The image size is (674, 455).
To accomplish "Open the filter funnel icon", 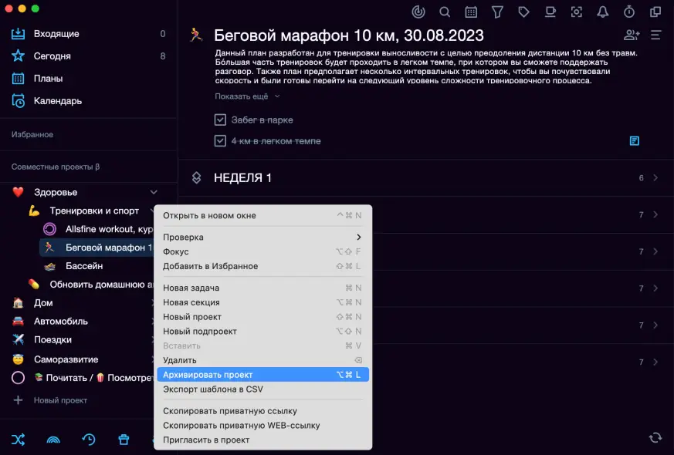I will pos(497,12).
